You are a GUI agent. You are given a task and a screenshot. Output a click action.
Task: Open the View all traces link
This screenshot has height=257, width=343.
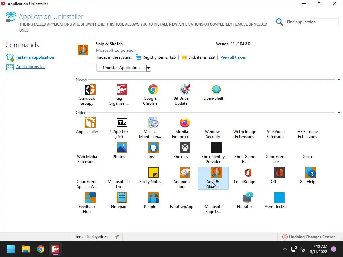[233, 57]
